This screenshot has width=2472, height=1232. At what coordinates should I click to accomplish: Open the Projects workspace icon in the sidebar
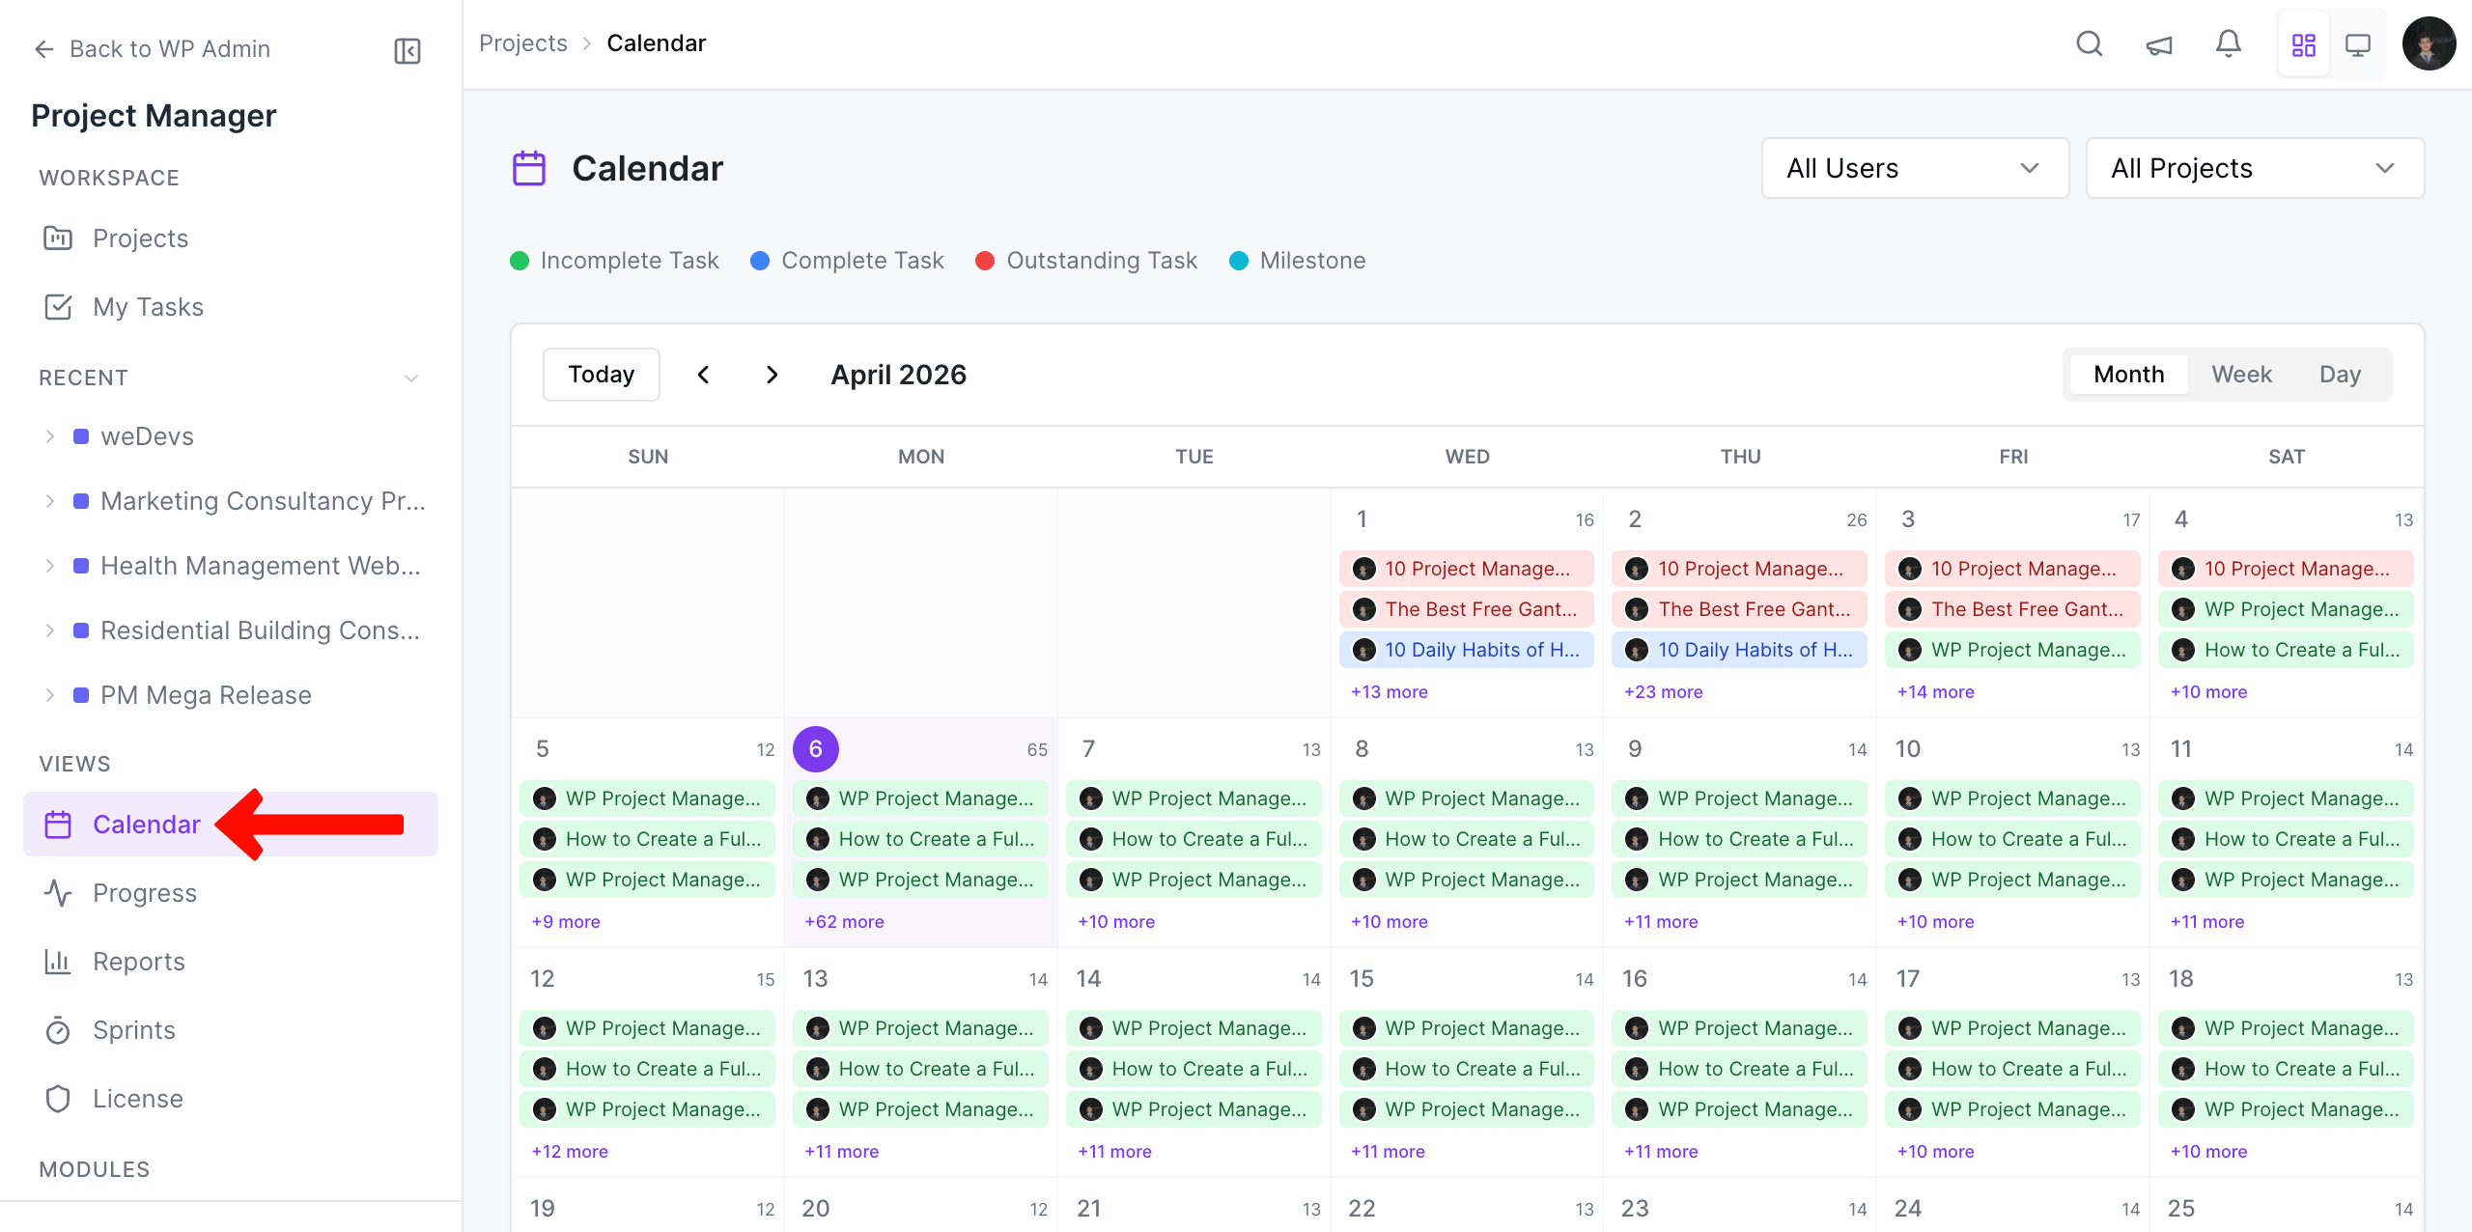[58, 238]
